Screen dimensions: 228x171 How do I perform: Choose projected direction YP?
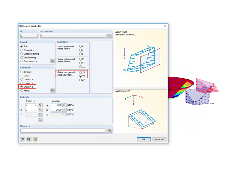pyautogui.click(x=80, y=76)
